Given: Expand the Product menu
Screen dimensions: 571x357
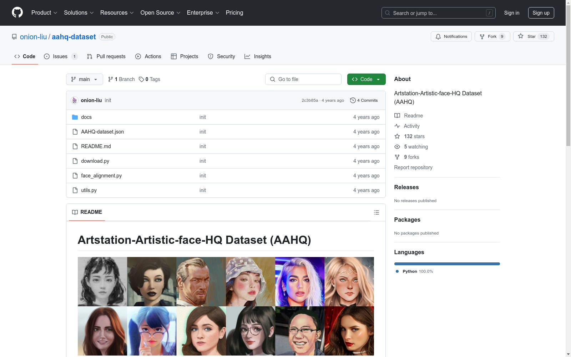Looking at the screenshot, I should coord(44,12).
